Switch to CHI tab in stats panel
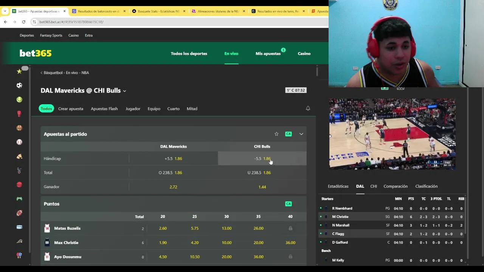Screen dimensions: 484x272 pyautogui.click(x=374, y=186)
